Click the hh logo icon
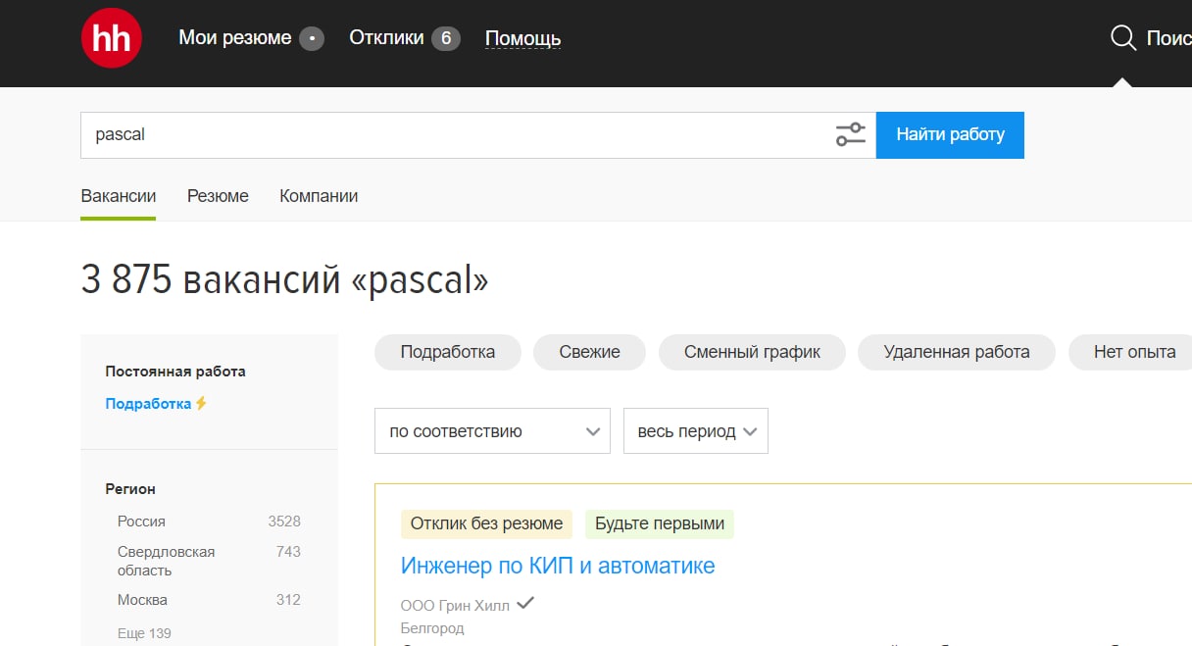This screenshot has width=1192, height=646. click(112, 39)
